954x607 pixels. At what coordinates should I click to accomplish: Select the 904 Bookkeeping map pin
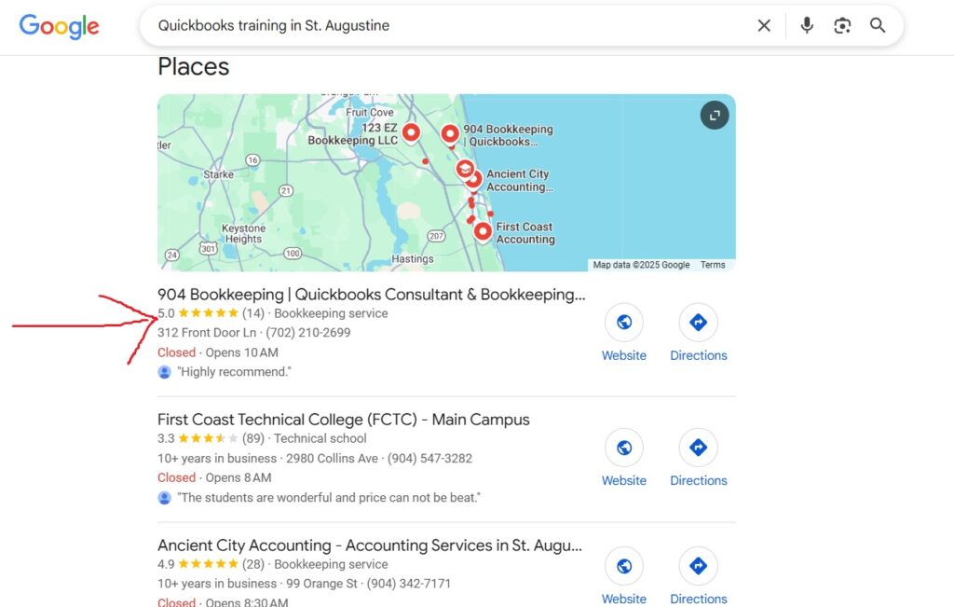450,134
